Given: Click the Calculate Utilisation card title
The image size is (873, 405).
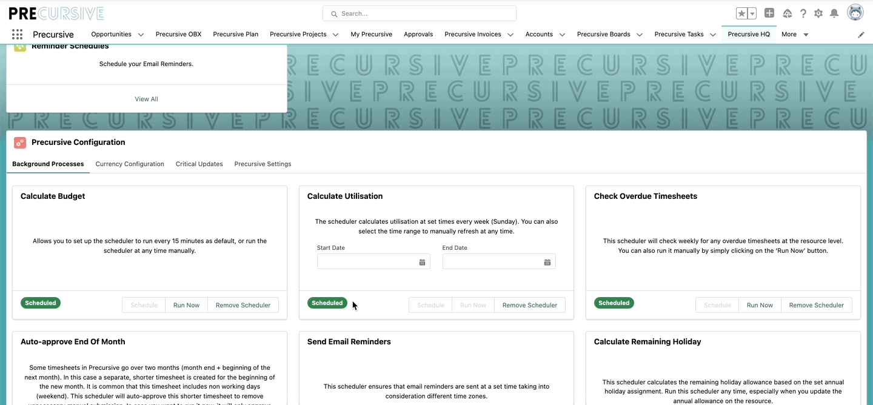Looking at the screenshot, I should point(345,196).
